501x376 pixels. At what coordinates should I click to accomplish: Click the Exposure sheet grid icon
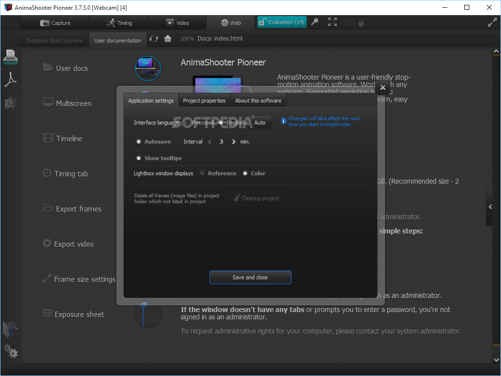pyautogui.click(x=47, y=313)
